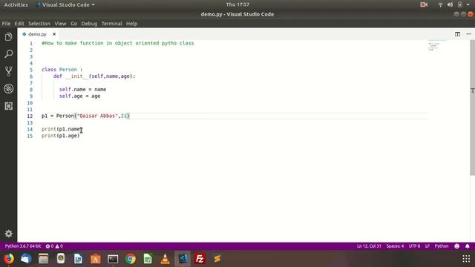
Task: Launch FileZilla from the dock
Action: click(200, 259)
